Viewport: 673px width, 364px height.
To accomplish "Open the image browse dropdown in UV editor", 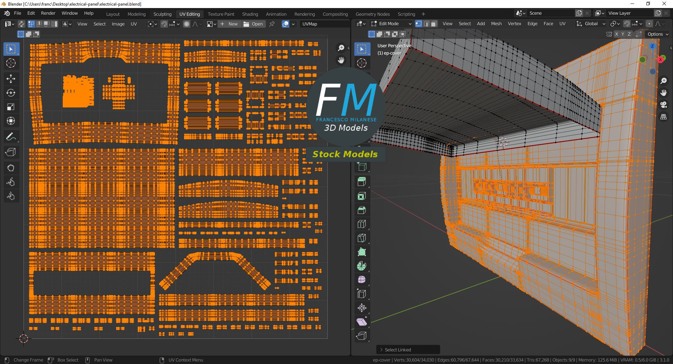I will 211,24.
